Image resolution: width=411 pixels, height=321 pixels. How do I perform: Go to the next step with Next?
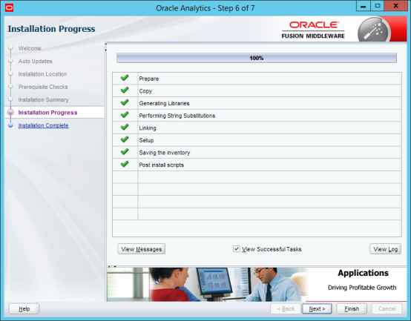click(317, 308)
